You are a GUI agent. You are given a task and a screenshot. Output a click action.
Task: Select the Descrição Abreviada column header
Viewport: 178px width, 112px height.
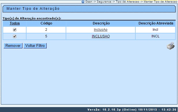pos(156,23)
